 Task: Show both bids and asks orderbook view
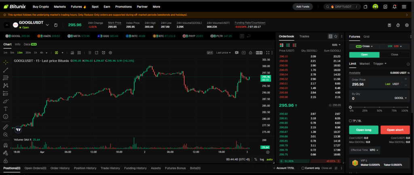(281, 45)
